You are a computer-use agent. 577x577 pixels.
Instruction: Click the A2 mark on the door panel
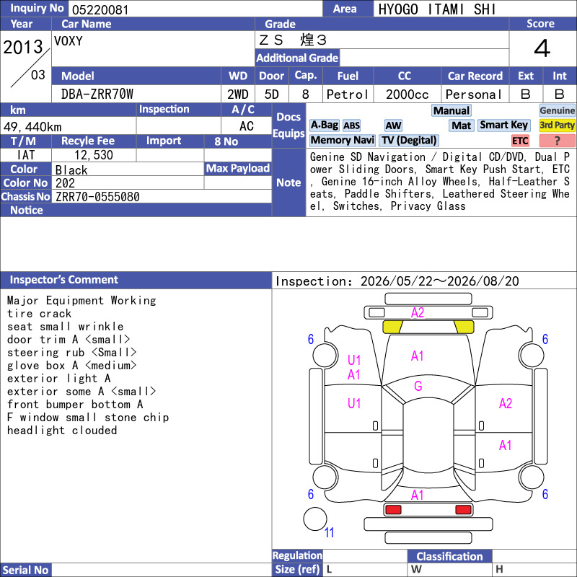point(506,404)
